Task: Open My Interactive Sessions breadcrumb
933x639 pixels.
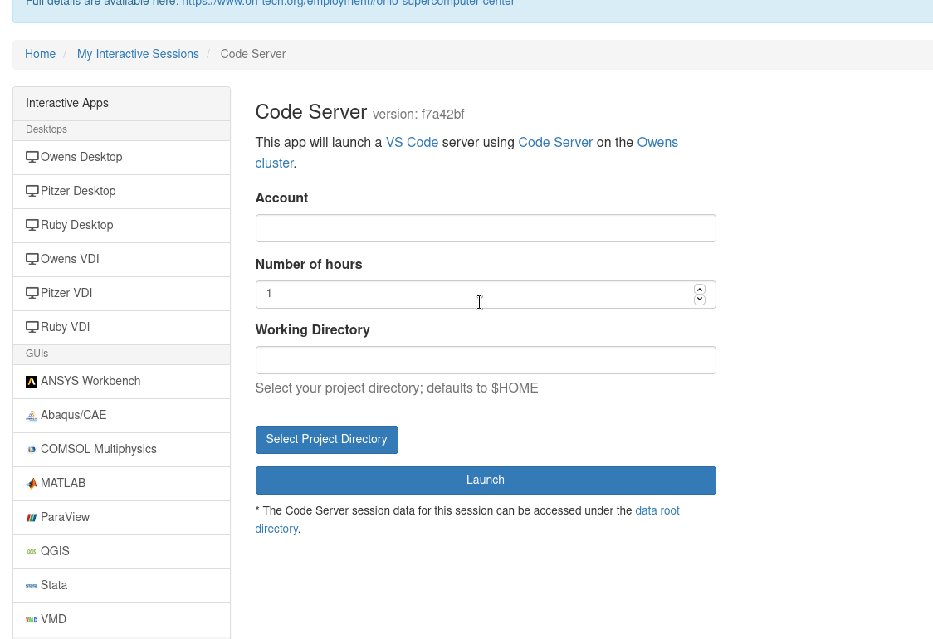Action: 138,54
